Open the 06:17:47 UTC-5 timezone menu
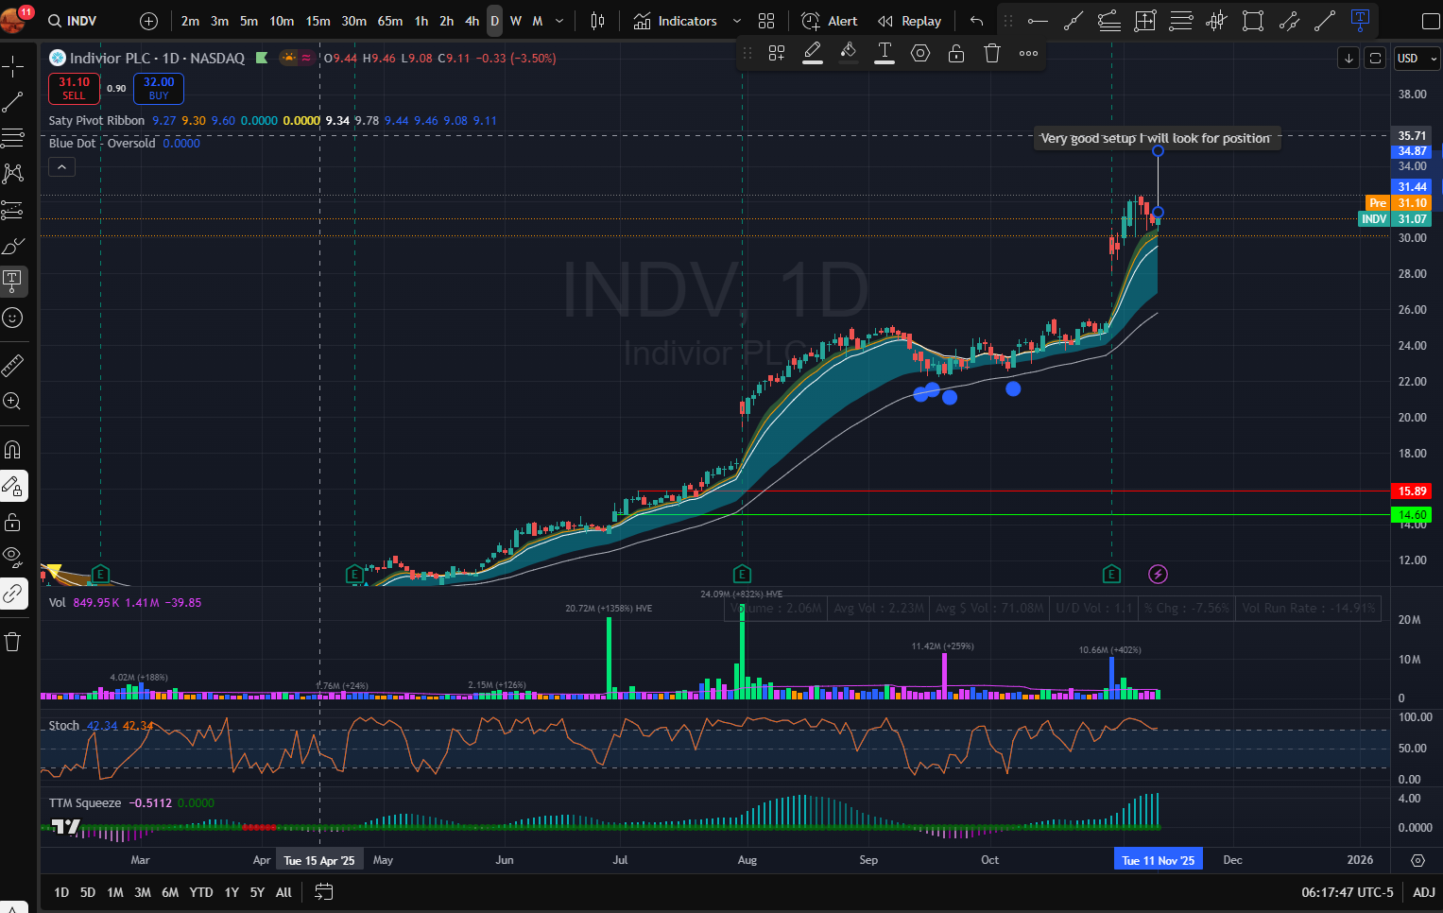Viewport: 1443px width, 913px height. [x=1348, y=892]
